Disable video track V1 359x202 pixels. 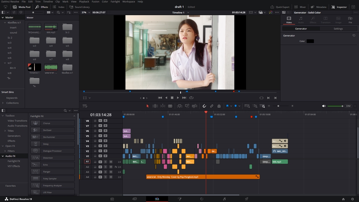click(x=105, y=156)
